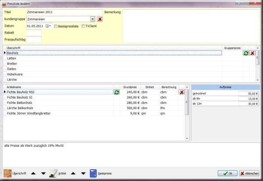This screenshot has height=181, width=263.
Task: Edit the getrocknet surcharge 50,00 €
Action: 249,94
